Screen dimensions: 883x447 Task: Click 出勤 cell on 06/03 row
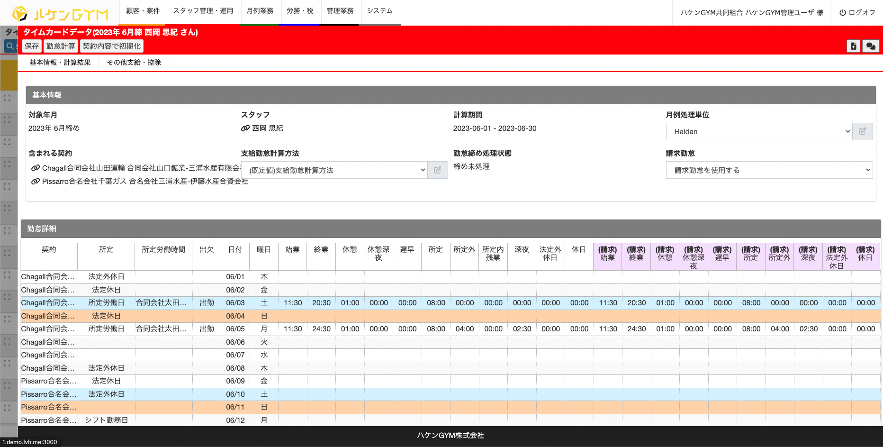[207, 303]
